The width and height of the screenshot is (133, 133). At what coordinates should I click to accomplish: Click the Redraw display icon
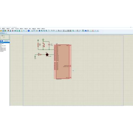pos(32,31)
